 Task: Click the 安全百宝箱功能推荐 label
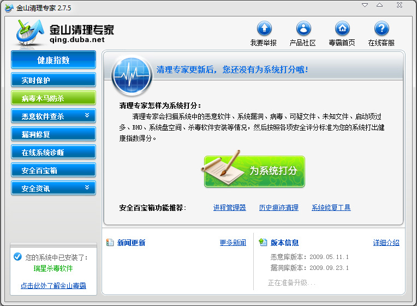click(152, 208)
